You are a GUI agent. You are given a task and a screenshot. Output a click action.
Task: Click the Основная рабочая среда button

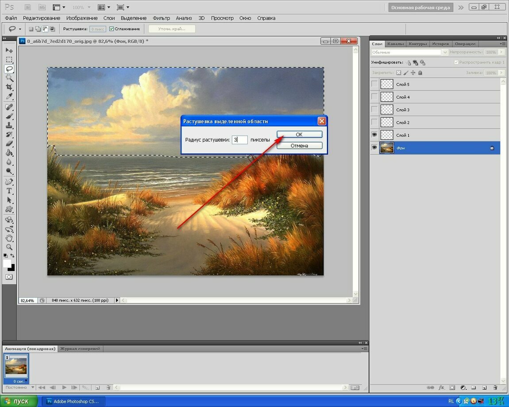click(x=420, y=7)
